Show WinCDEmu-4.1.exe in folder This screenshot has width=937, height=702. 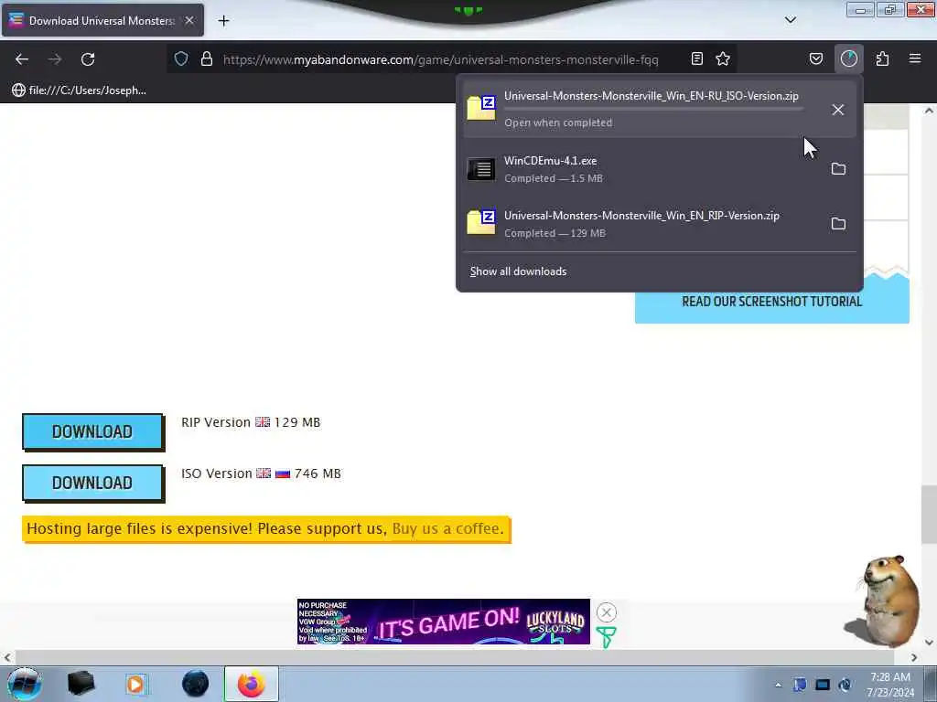838,169
